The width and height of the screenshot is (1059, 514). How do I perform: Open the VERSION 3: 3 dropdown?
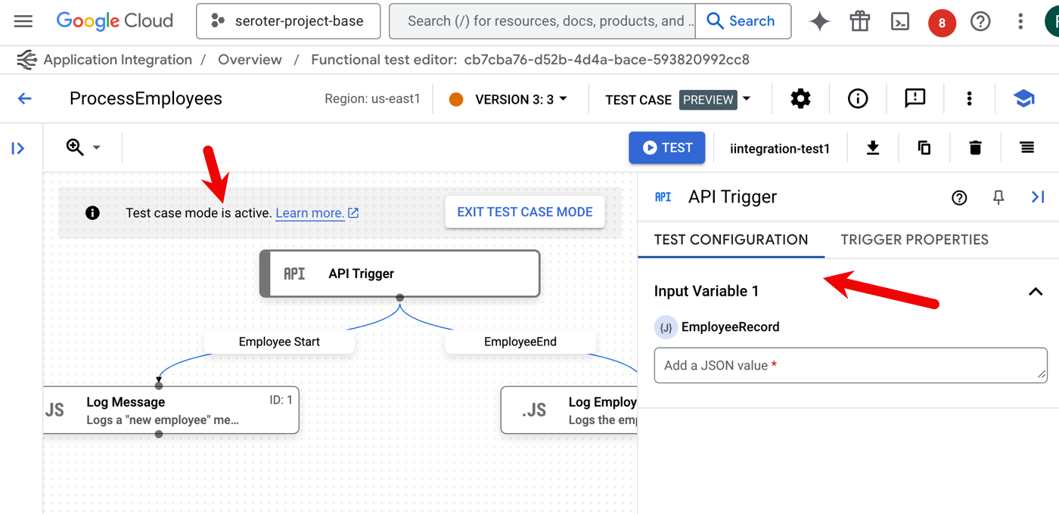coord(520,99)
